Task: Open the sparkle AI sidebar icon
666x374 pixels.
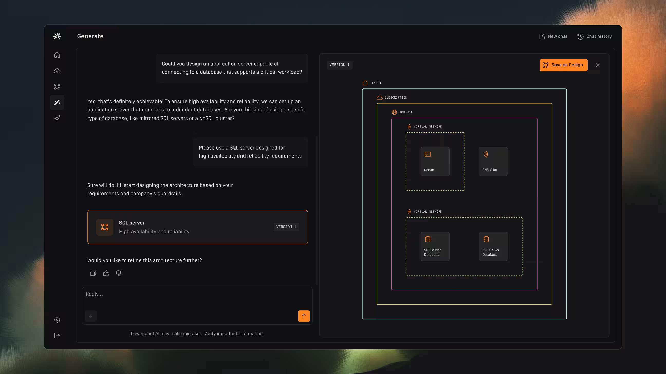Action: click(57, 118)
